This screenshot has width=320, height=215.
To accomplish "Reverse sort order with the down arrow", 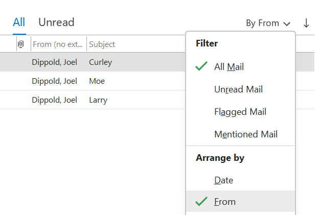I will (x=306, y=23).
